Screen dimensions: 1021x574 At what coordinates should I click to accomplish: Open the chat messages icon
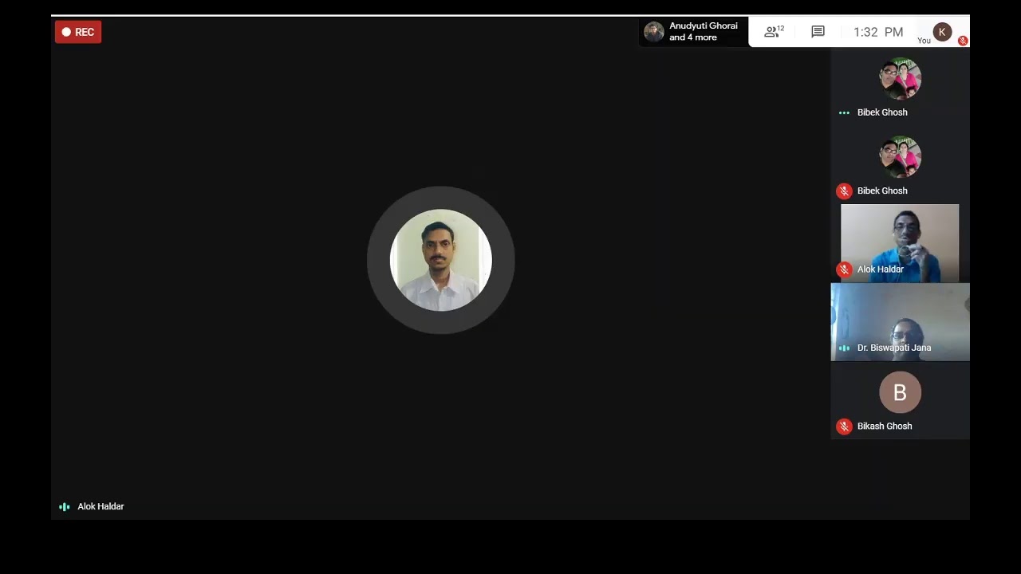[x=818, y=32]
